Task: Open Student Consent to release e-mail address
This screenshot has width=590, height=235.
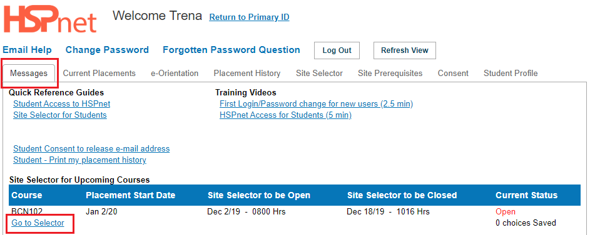Action: pyautogui.click(x=91, y=149)
